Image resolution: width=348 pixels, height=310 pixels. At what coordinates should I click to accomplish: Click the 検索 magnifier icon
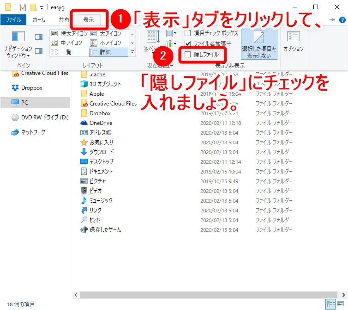click(84, 220)
